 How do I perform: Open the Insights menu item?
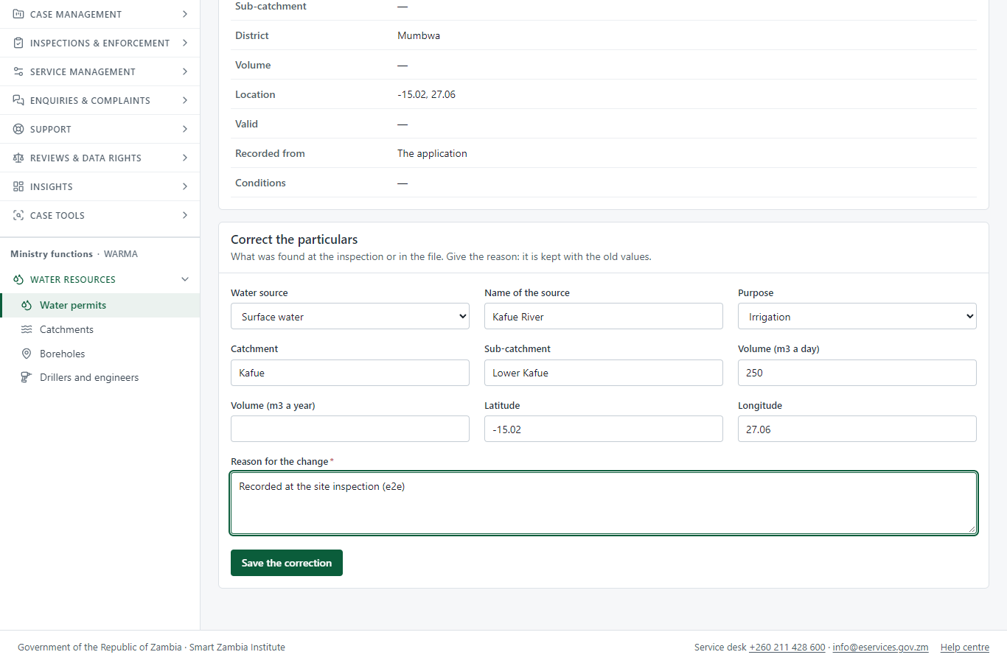[x=100, y=186]
